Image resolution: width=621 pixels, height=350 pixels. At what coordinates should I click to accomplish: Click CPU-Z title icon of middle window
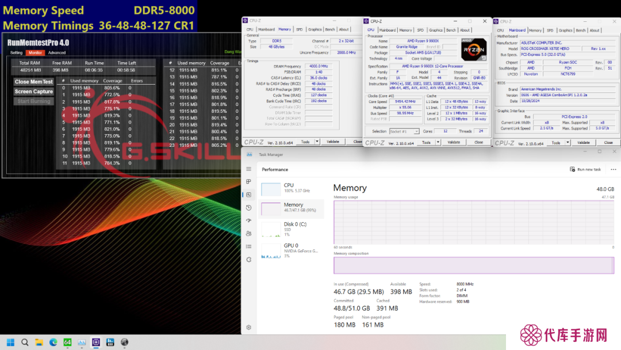pos(366,21)
